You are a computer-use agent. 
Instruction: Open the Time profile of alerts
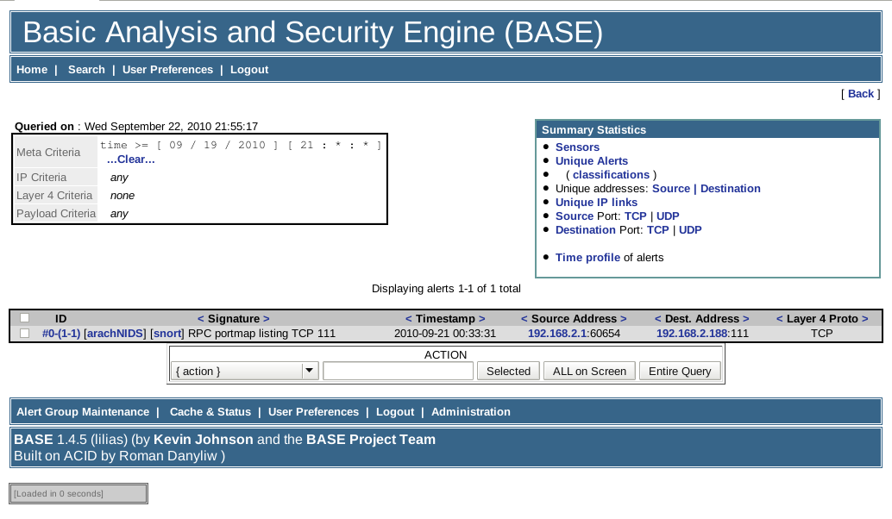587,258
